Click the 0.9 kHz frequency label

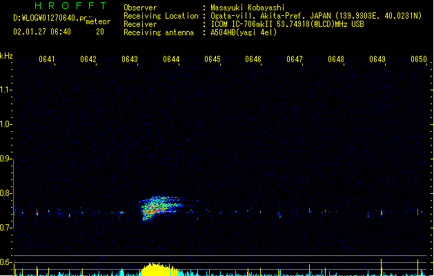(6, 159)
